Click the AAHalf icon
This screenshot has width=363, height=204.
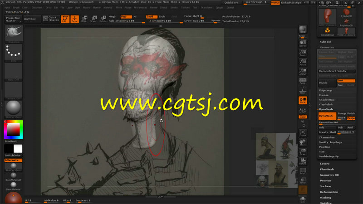coord(303,72)
